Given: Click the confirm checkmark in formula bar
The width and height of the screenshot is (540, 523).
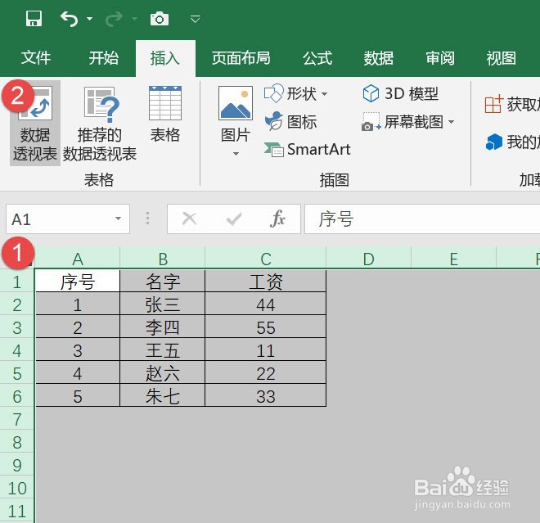Looking at the screenshot, I should 234,219.
